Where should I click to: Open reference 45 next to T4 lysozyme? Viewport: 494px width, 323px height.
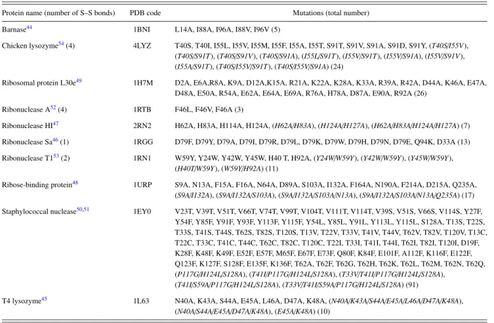point(44,299)
